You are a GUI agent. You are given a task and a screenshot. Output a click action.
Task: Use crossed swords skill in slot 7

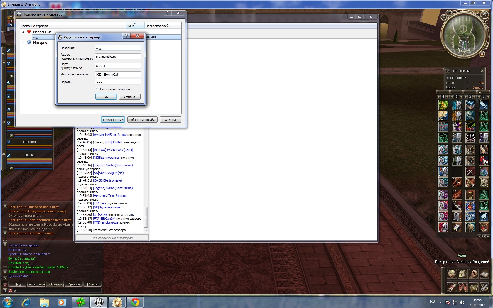click(470, 172)
